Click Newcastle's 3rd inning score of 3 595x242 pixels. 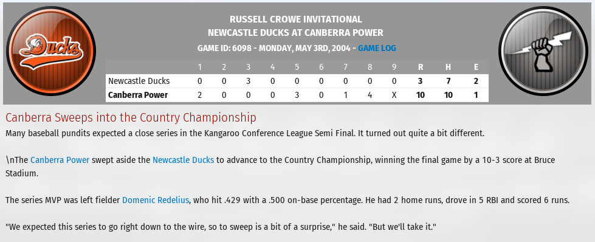tap(248, 81)
